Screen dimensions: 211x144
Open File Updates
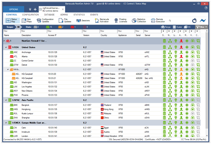tap(65, 21)
